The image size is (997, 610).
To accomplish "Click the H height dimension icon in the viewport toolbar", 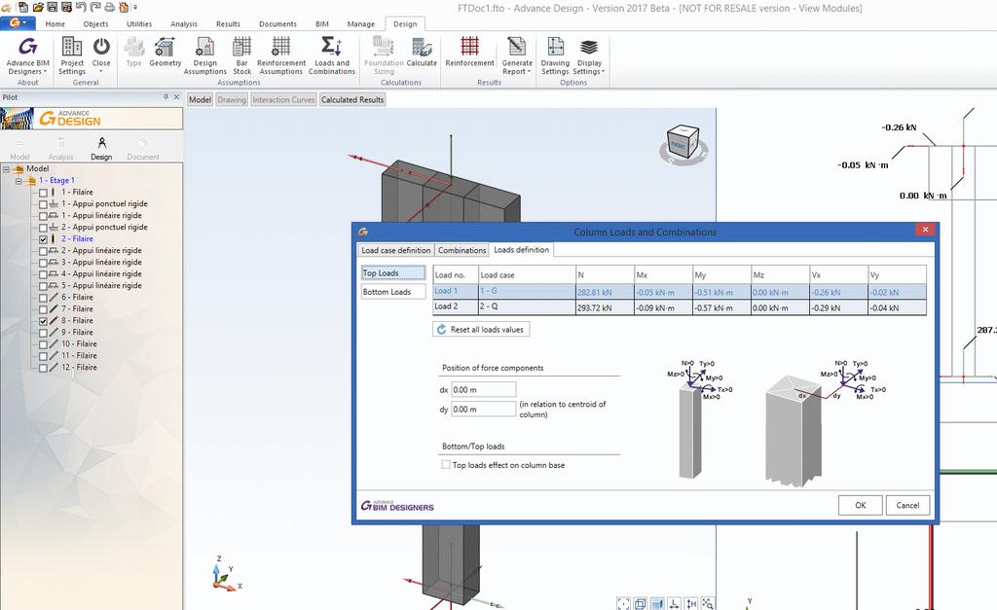I will tap(691, 603).
